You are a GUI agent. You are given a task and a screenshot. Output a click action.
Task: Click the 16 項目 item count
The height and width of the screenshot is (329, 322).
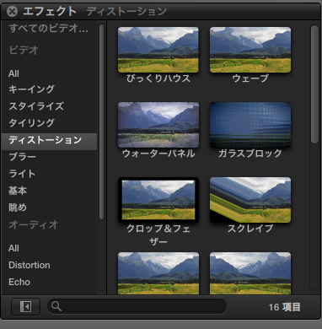click(x=284, y=307)
